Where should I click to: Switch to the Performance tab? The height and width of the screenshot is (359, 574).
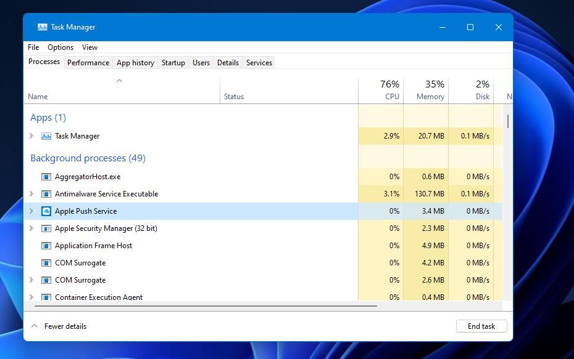[x=88, y=62]
